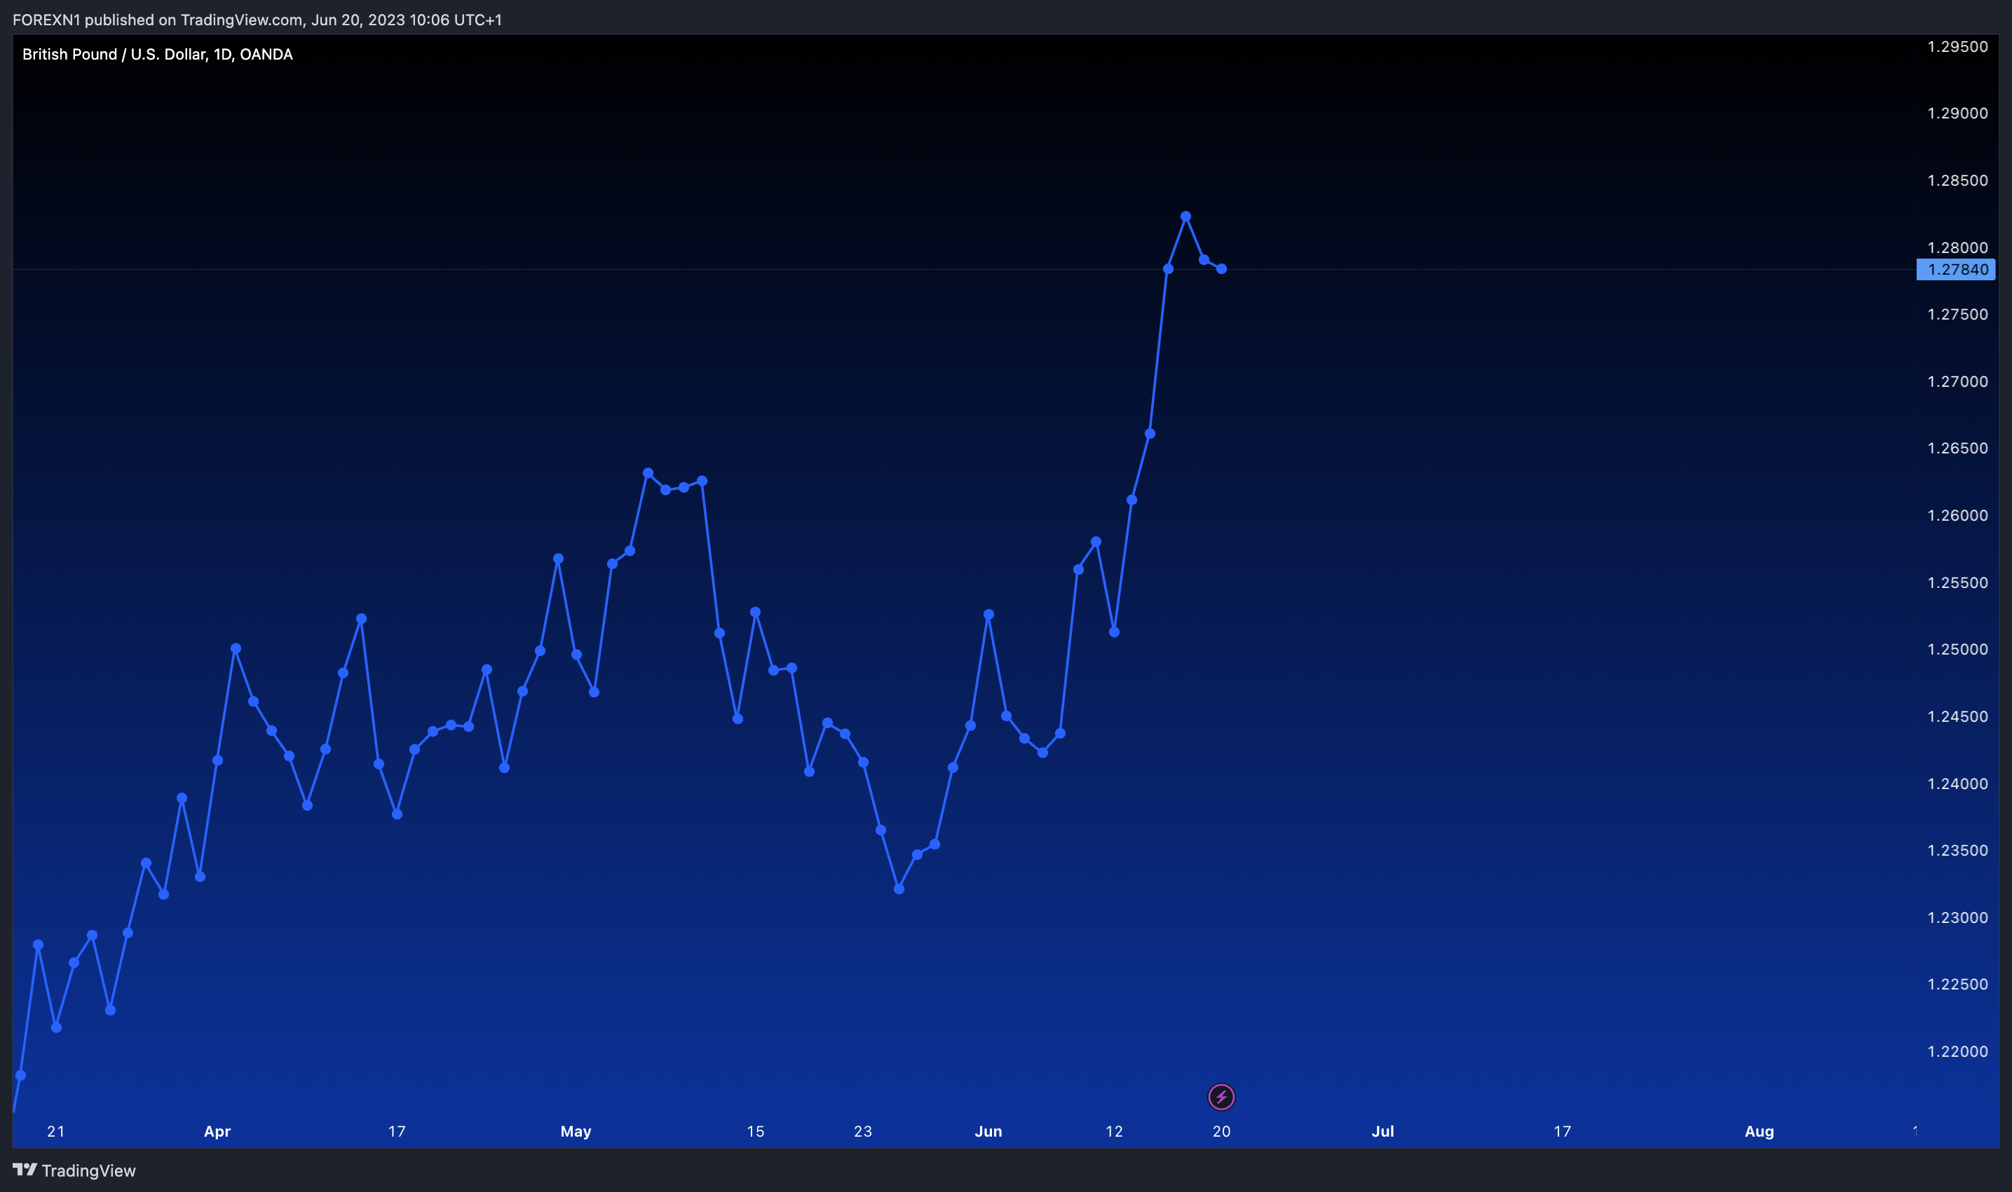Click the 20 date label on time axis
Image resolution: width=2012 pixels, height=1192 pixels.
(x=1221, y=1131)
